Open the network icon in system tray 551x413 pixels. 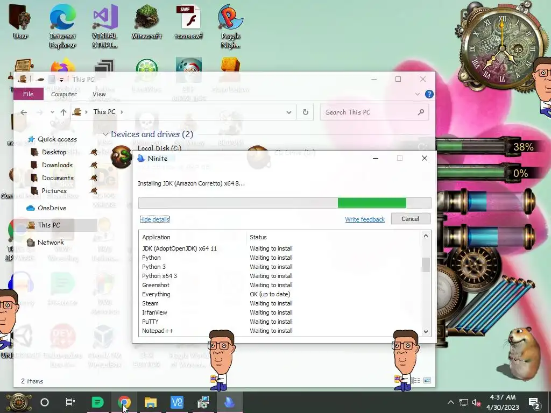tap(464, 402)
